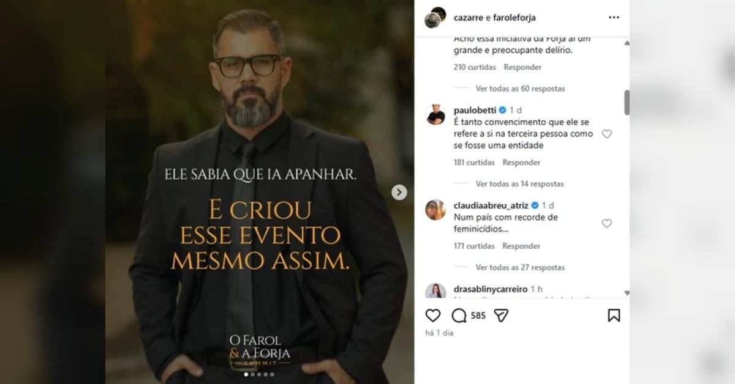735x384 pixels.
Task: Click Responder under paulobetti's comment
Action: point(521,163)
